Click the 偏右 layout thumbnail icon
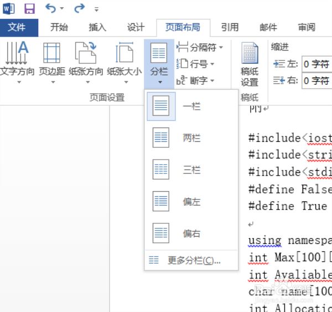The width and height of the screenshot is (332, 312). (x=161, y=233)
